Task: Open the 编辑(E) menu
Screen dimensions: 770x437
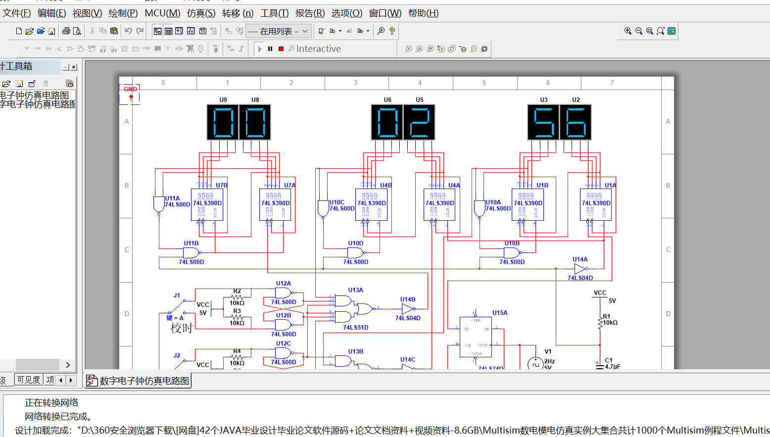Action: [52, 13]
